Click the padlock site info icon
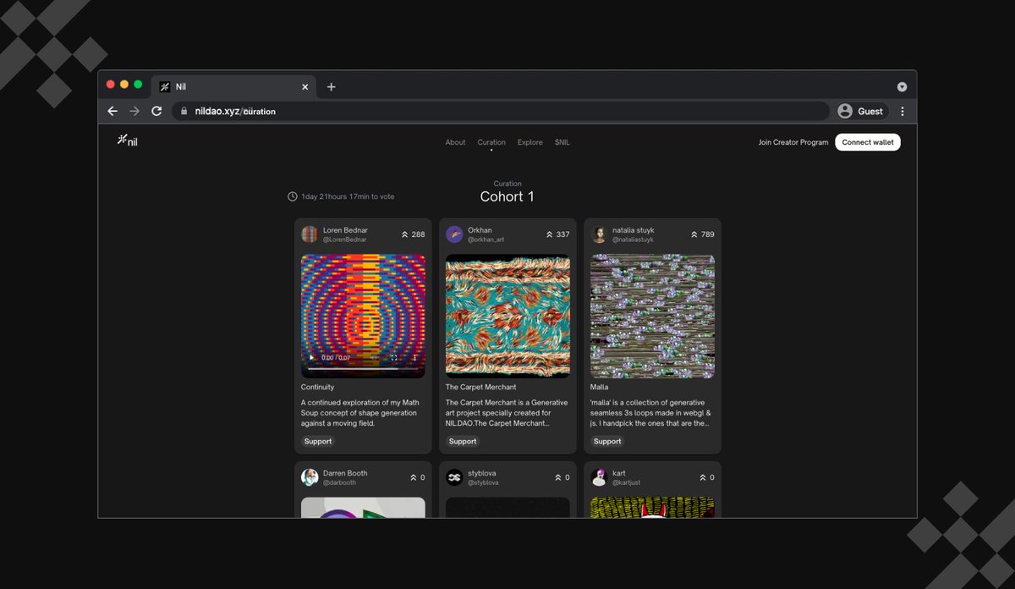The image size is (1015, 589). coord(184,111)
